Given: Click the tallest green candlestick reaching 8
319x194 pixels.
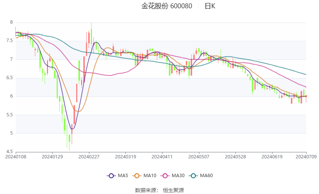Looking at the screenshot, I should [91, 37].
